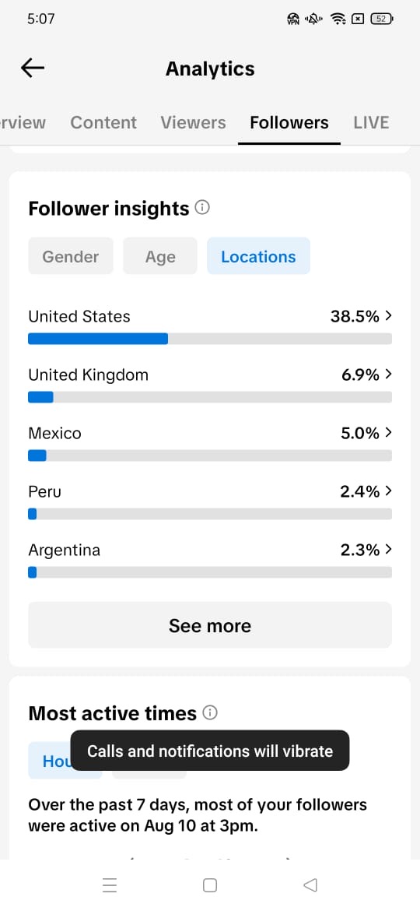Tap the Android home square icon
Screen dimensions: 420x911
[210, 885]
